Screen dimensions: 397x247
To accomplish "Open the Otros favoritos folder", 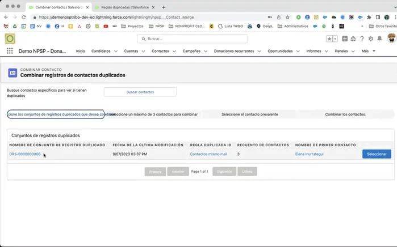I will tap(383, 26).
